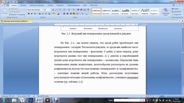Toggle justify alignment (highlighted)
184x103 pixels.
[74, 14]
